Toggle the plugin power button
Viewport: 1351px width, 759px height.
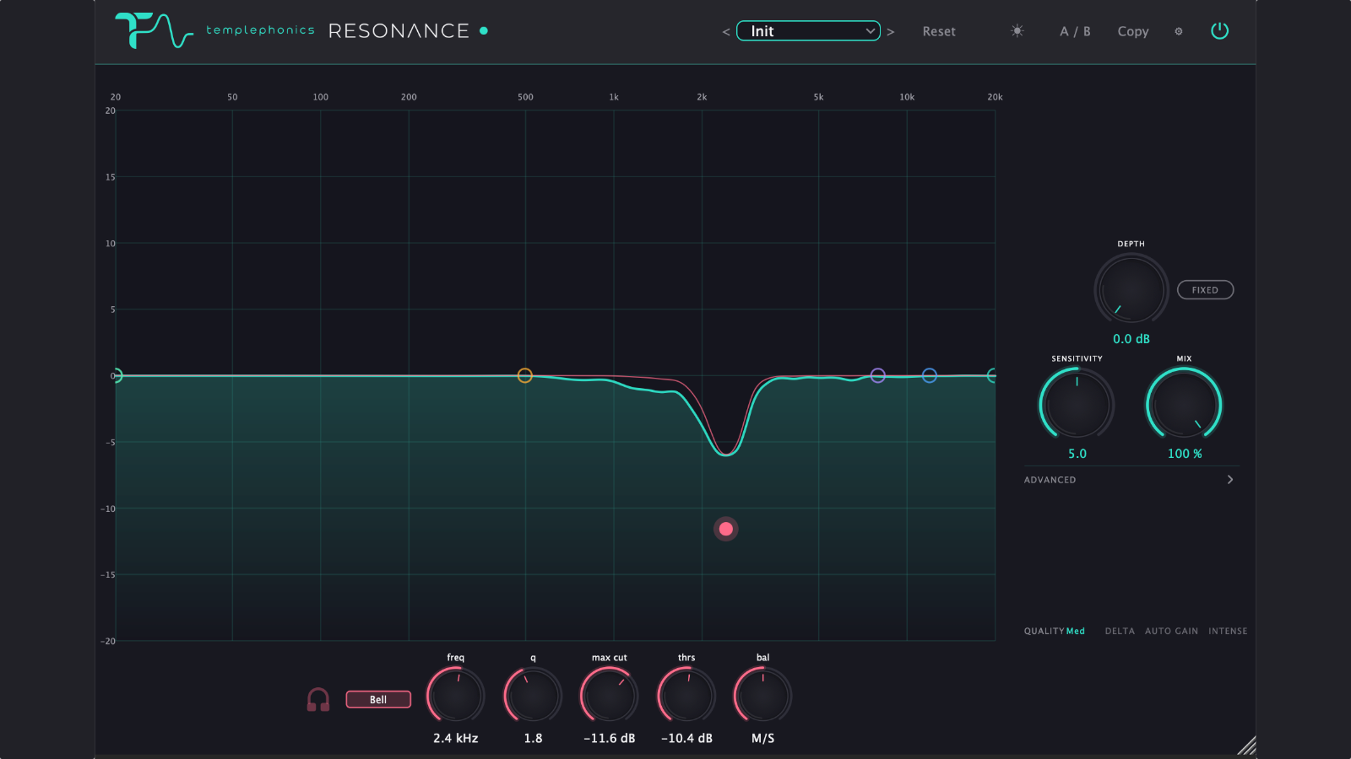pyautogui.click(x=1219, y=31)
